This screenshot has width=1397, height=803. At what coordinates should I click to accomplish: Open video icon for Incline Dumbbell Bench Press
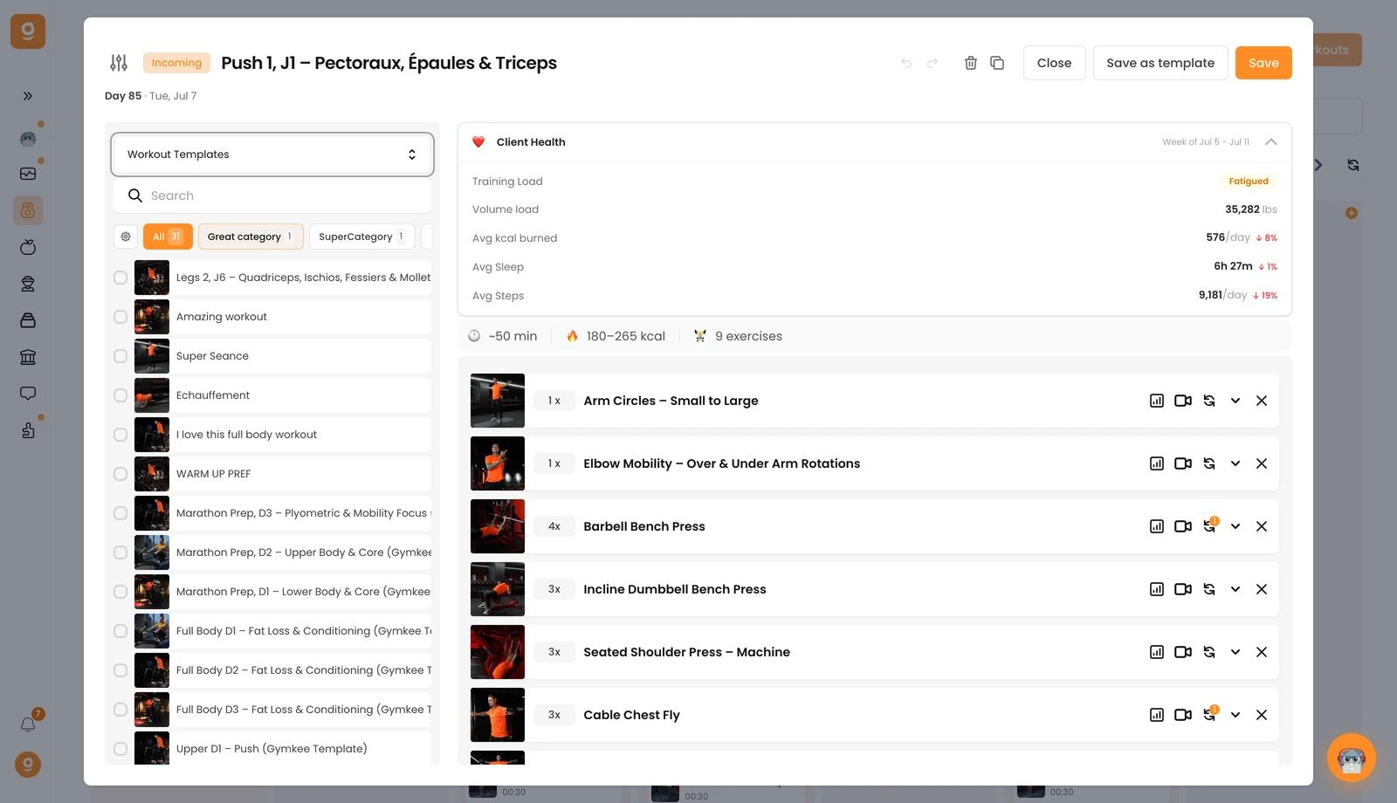pos(1183,589)
